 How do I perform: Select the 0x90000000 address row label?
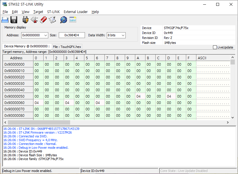coord(18,64)
